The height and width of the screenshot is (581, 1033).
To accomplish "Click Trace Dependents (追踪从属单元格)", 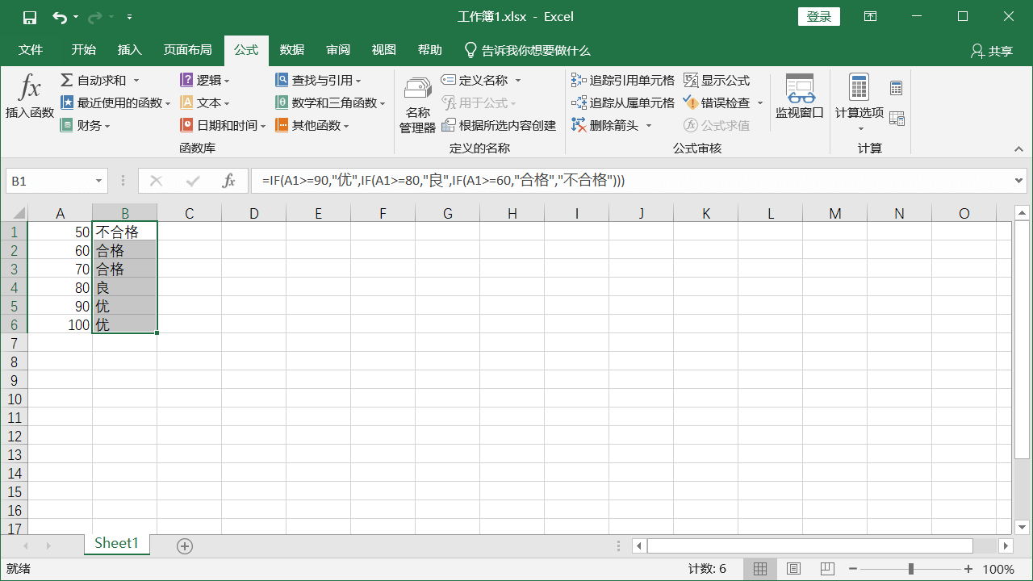I will click(x=622, y=103).
